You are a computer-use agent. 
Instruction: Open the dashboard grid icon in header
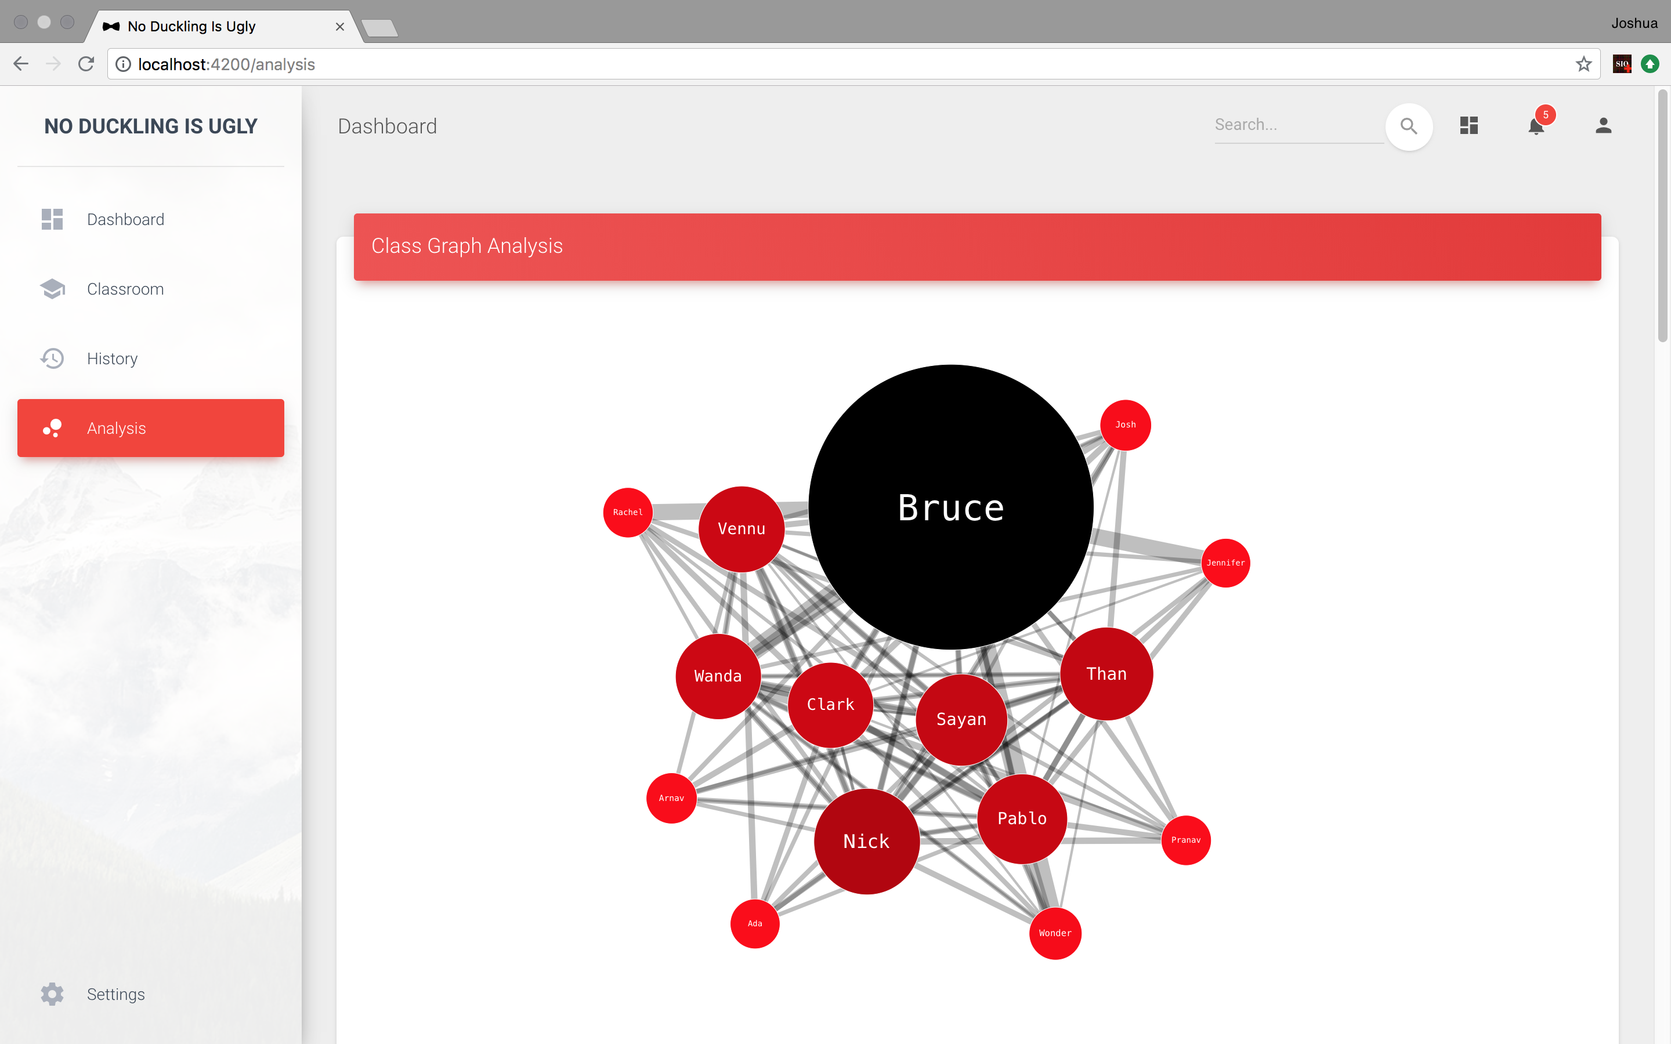pyautogui.click(x=1469, y=126)
